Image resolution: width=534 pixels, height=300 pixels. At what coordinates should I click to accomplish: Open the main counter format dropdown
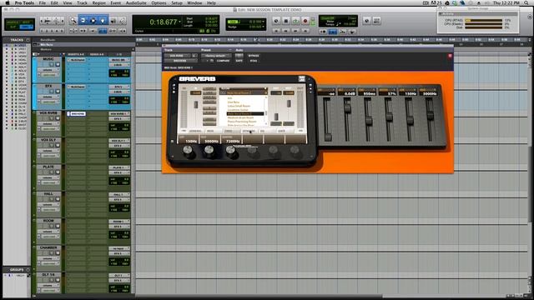click(180, 22)
